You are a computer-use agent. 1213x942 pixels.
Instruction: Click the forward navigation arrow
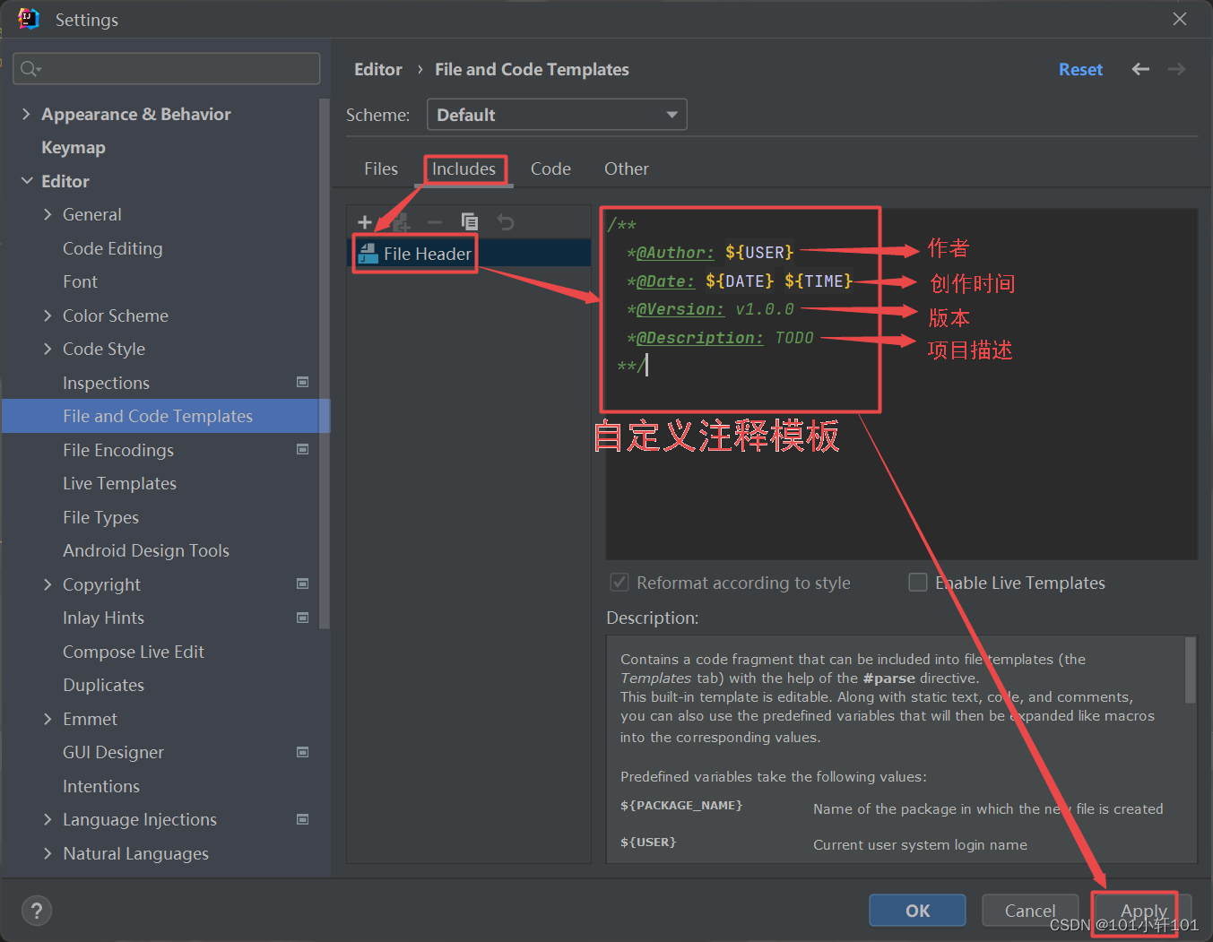point(1176,69)
